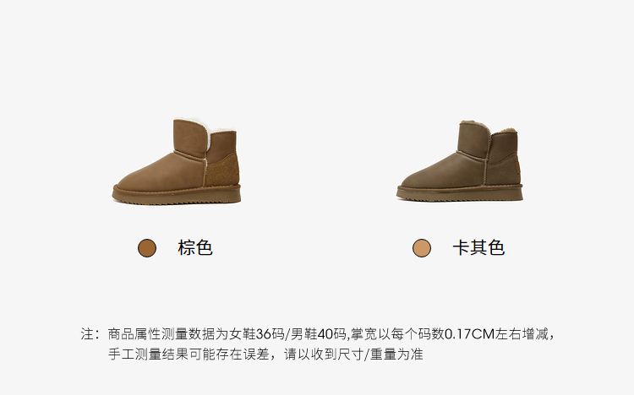This screenshot has width=634, height=395.
Task: Click the textured heel panel of brown boot
Action: click(223, 170)
